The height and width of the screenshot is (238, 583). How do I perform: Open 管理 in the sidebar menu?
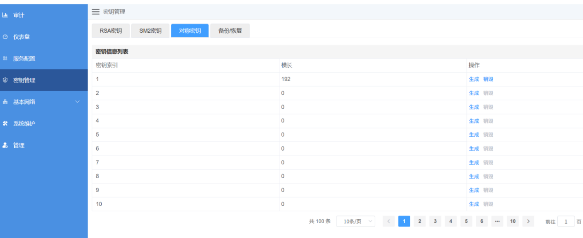pos(44,145)
